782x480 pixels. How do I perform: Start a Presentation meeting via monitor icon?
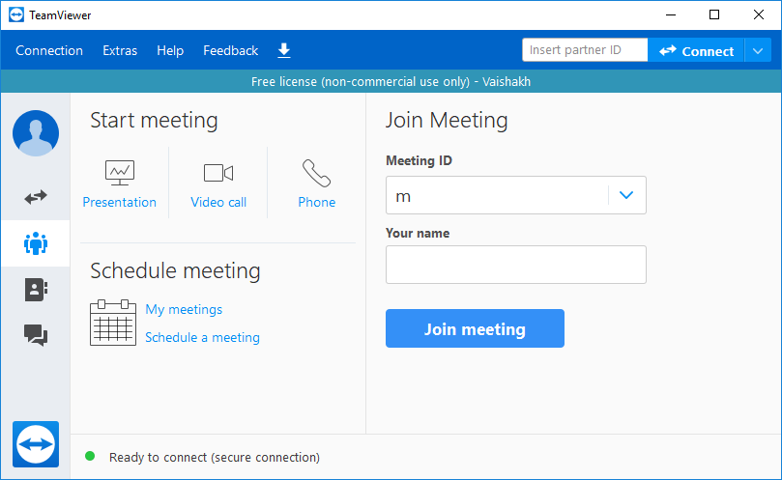click(x=120, y=173)
